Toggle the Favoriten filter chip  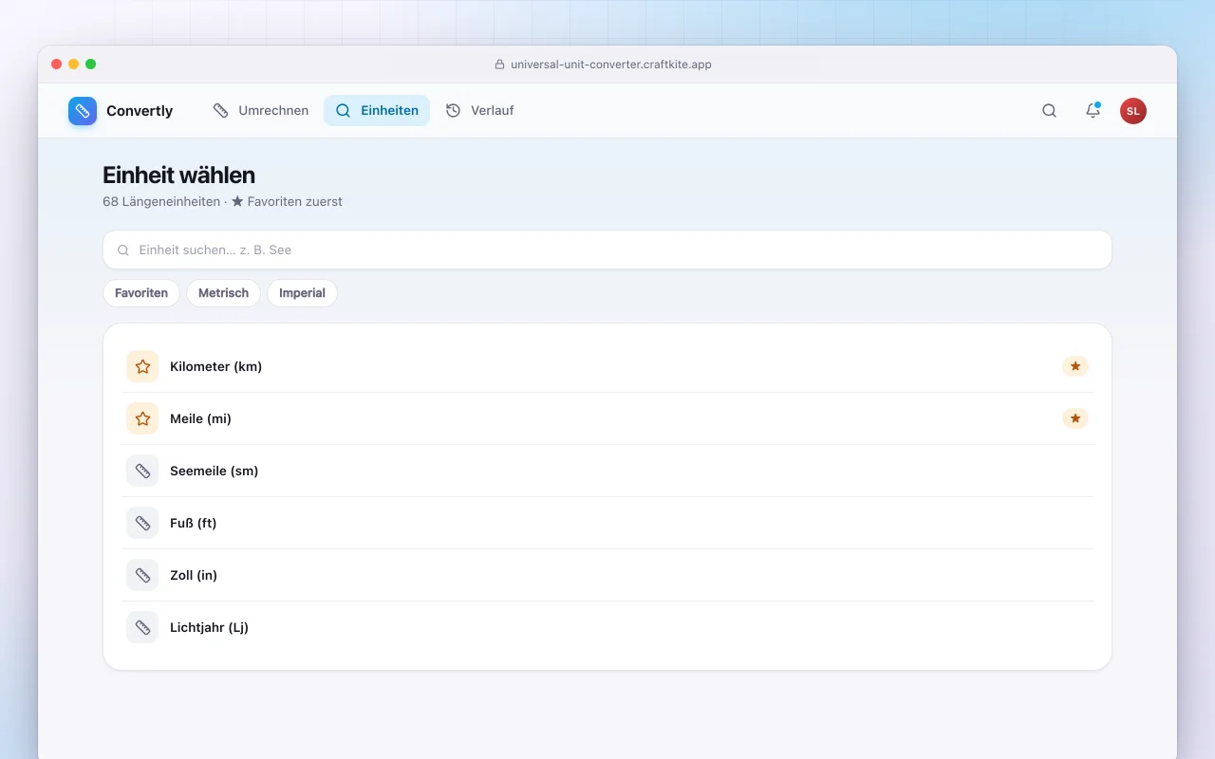(x=141, y=293)
